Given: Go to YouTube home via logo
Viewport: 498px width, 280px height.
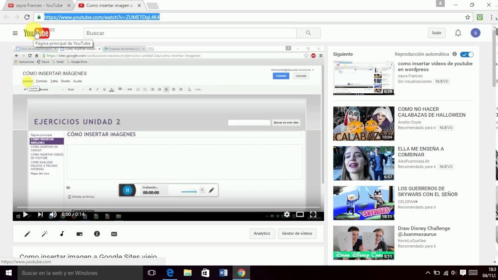Looking at the screenshot, I should coord(36,33).
